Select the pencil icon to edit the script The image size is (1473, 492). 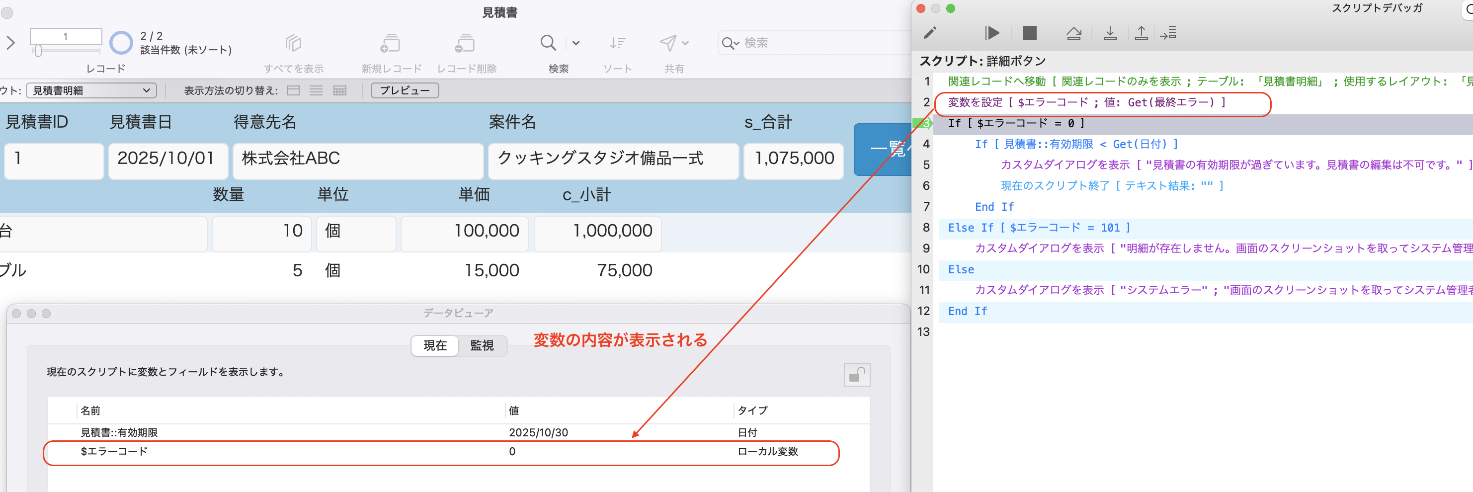click(930, 33)
